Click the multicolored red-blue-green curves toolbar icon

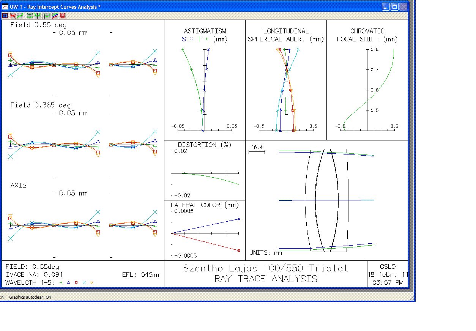click(55, 16)
